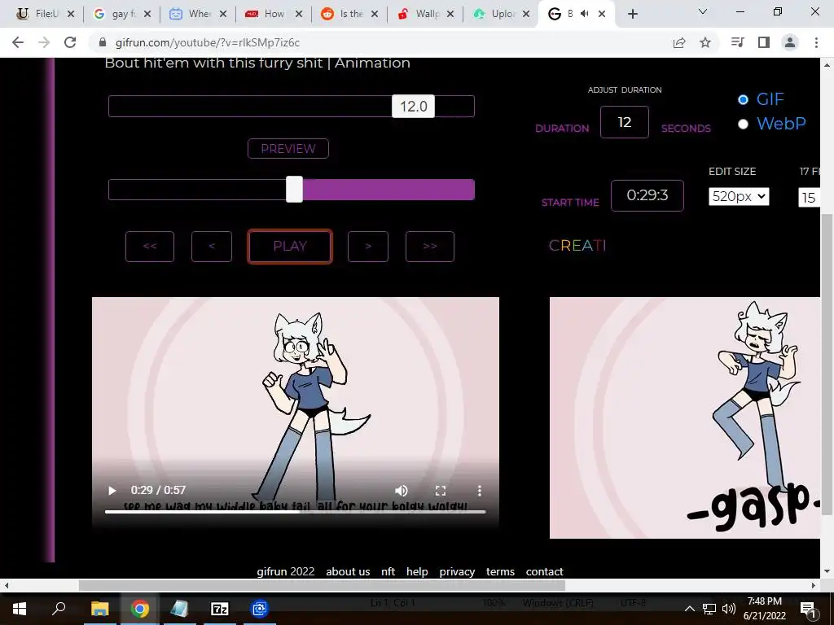834x625 pixels.
Task: Click the Chrome icon in taskbar
Action: 140,609
